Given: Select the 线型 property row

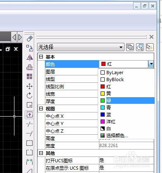Looking at the screenshot, I should 71,79.
